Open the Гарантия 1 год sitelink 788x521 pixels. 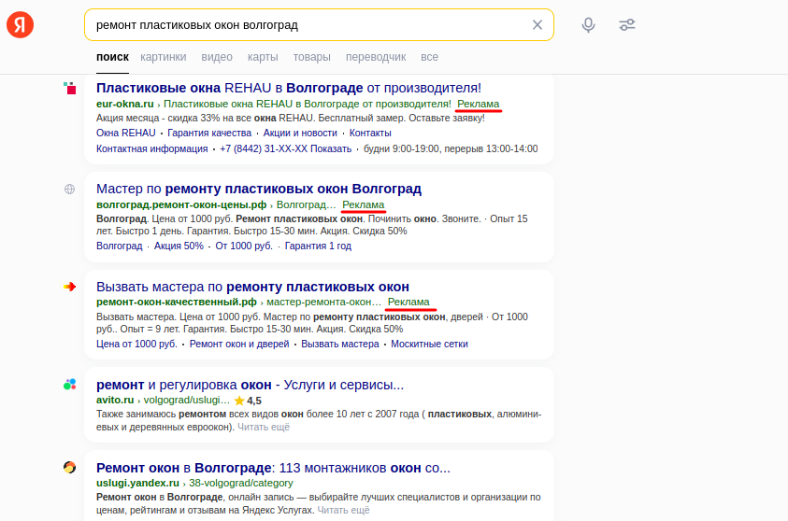(318, 246)
